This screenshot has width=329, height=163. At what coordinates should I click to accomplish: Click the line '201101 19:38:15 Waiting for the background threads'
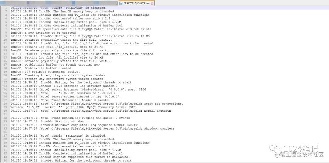pyautogui.click(x=71, y=82)
